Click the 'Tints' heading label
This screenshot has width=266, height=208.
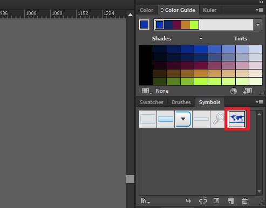[x=241, y=38]
